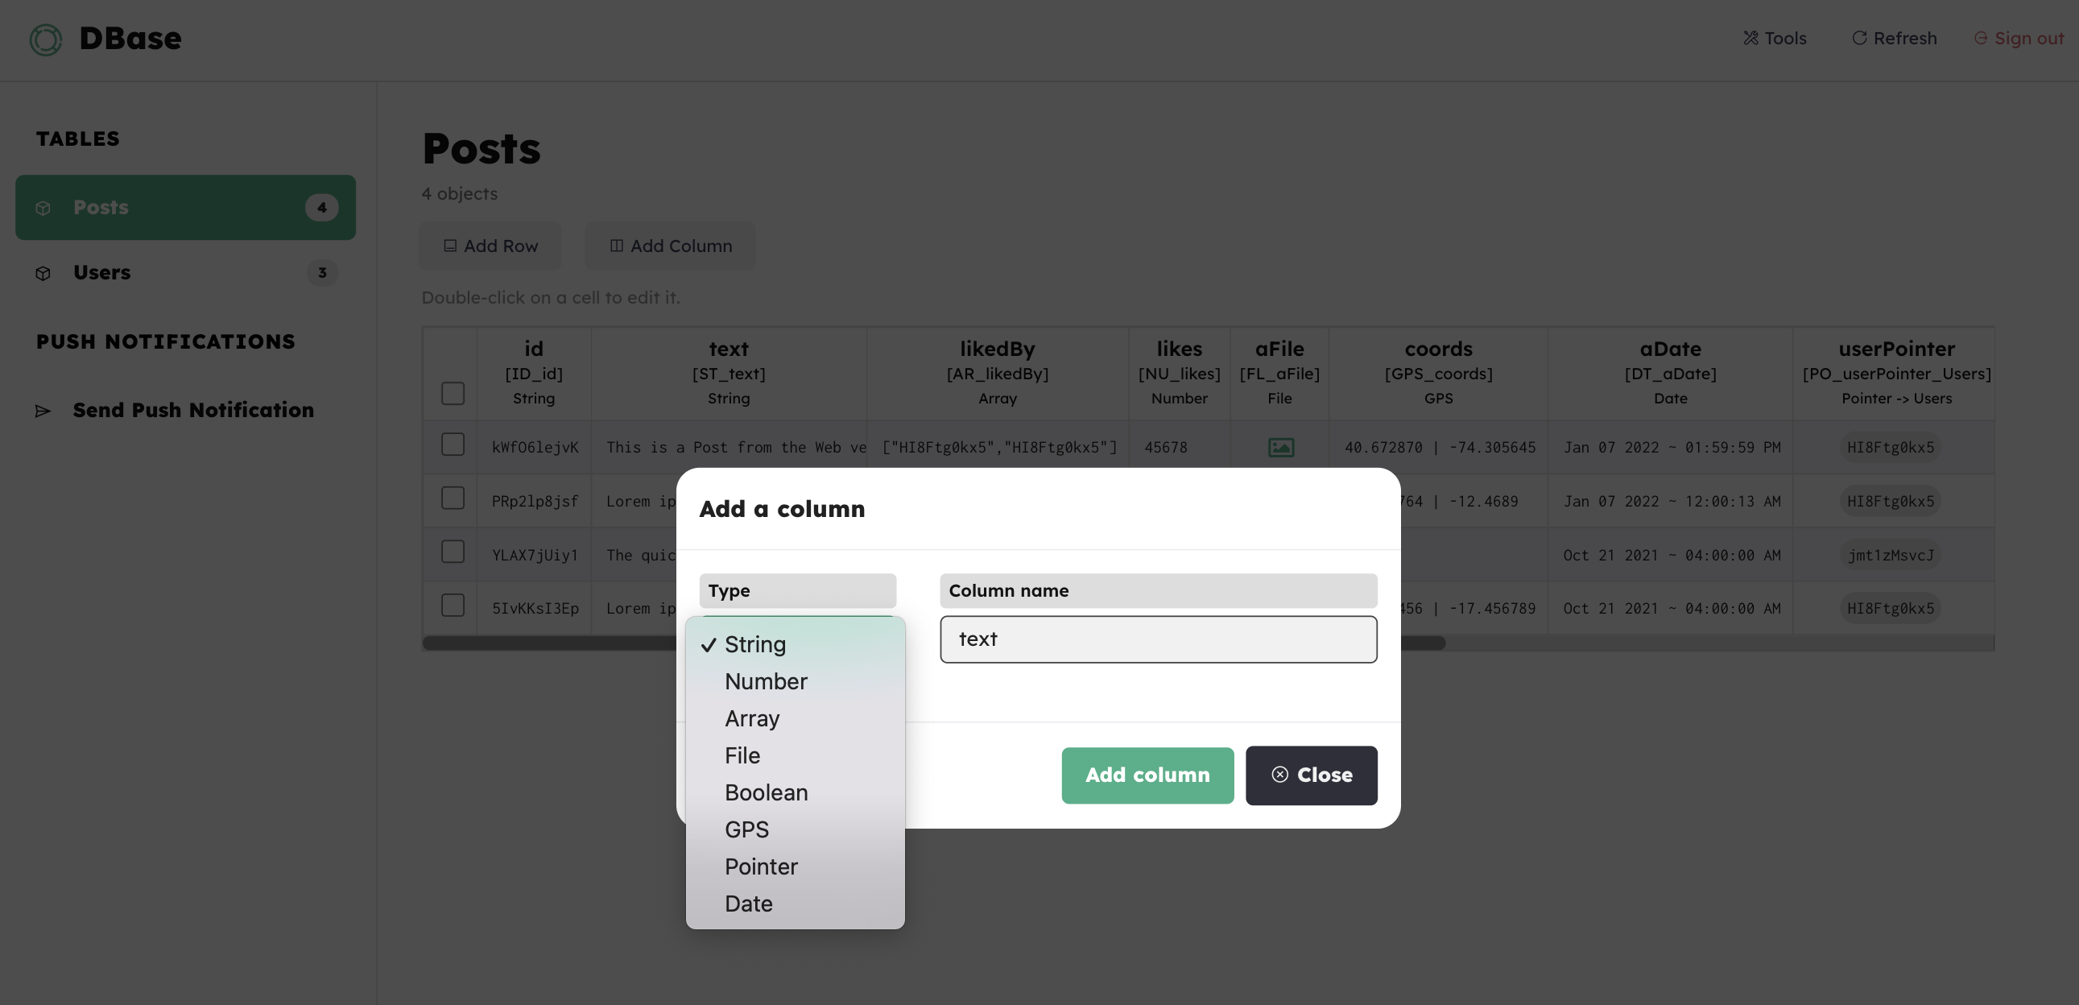2079x1005 pixels.
Task: Click the Refresh circular arrow icon
Action: tap(1858, 38)
